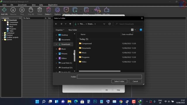Open the Downloads menu
Screen dimensions: 187x105
pos(22,5)
